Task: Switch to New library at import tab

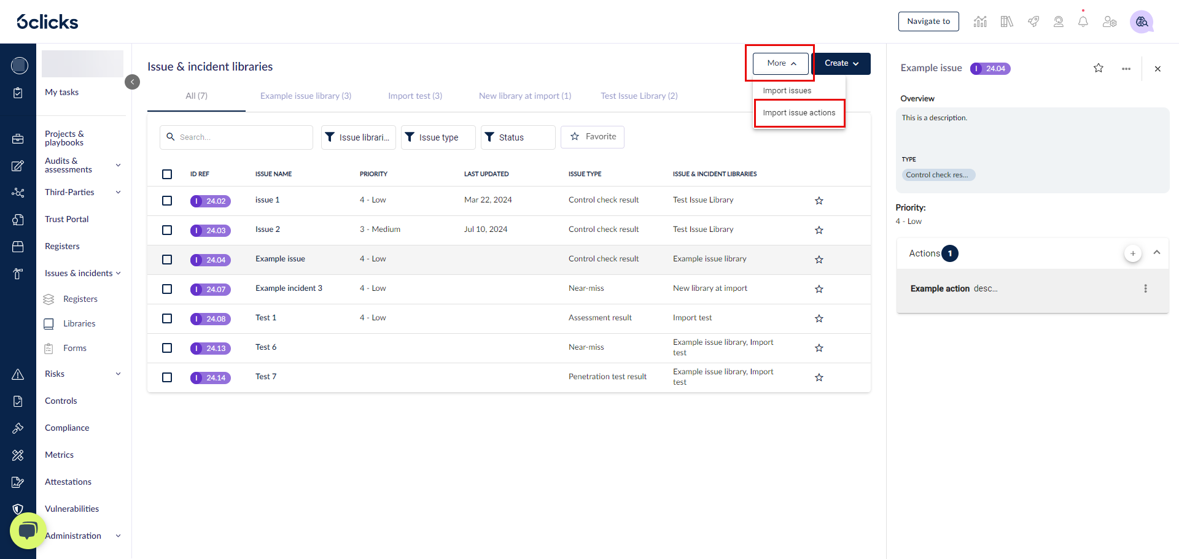Action: (x=525, y=96)
